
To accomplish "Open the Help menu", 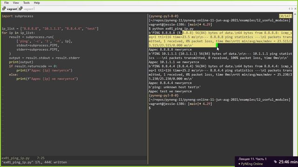I will tap(37, 3).
